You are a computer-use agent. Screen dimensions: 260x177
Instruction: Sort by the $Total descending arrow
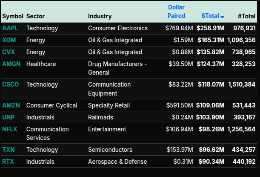[x=223, y=17]
